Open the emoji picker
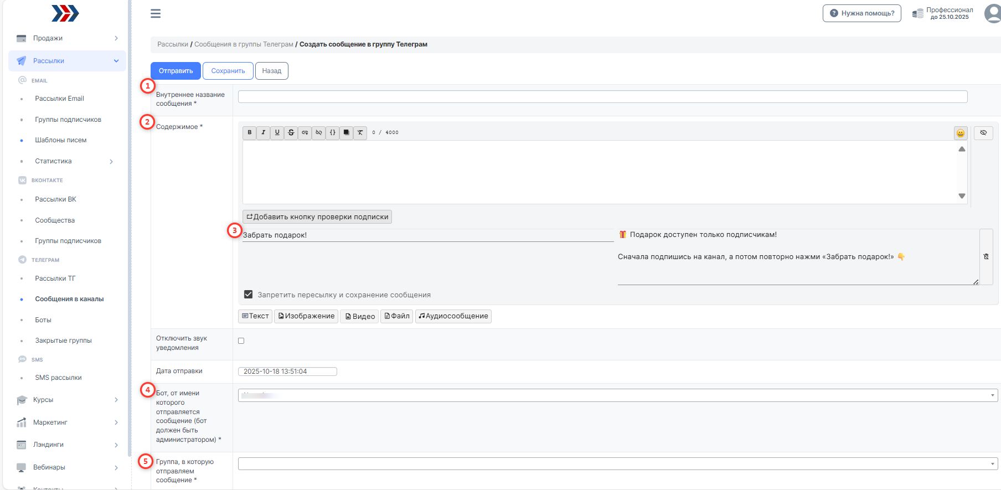The image size is (1001, 490). coord(961,133)
